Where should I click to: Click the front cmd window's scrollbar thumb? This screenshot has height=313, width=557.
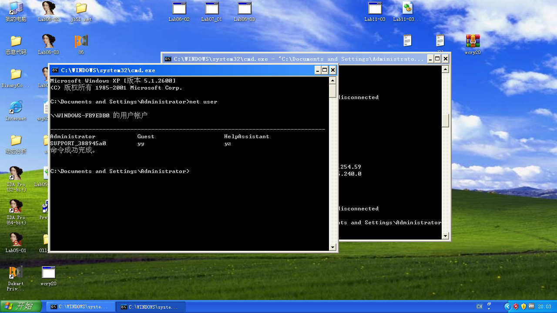tap(332, 91)
